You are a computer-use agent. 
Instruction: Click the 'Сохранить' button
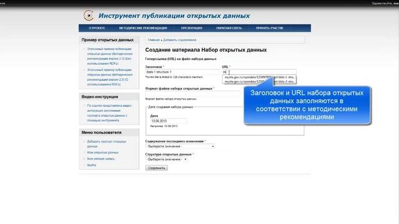pyautogui.click(x=156, y=168)
